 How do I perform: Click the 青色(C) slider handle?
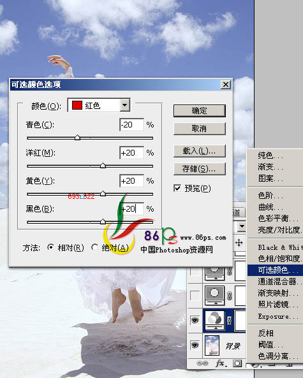tap(77, 138)
